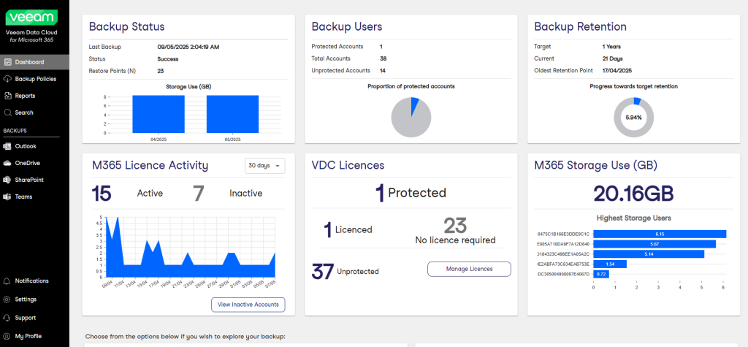Image resolution: width=748 pixels, height=347 pixels.
Task: Click the View Inactive Accounts button
Action: [248, 305]
